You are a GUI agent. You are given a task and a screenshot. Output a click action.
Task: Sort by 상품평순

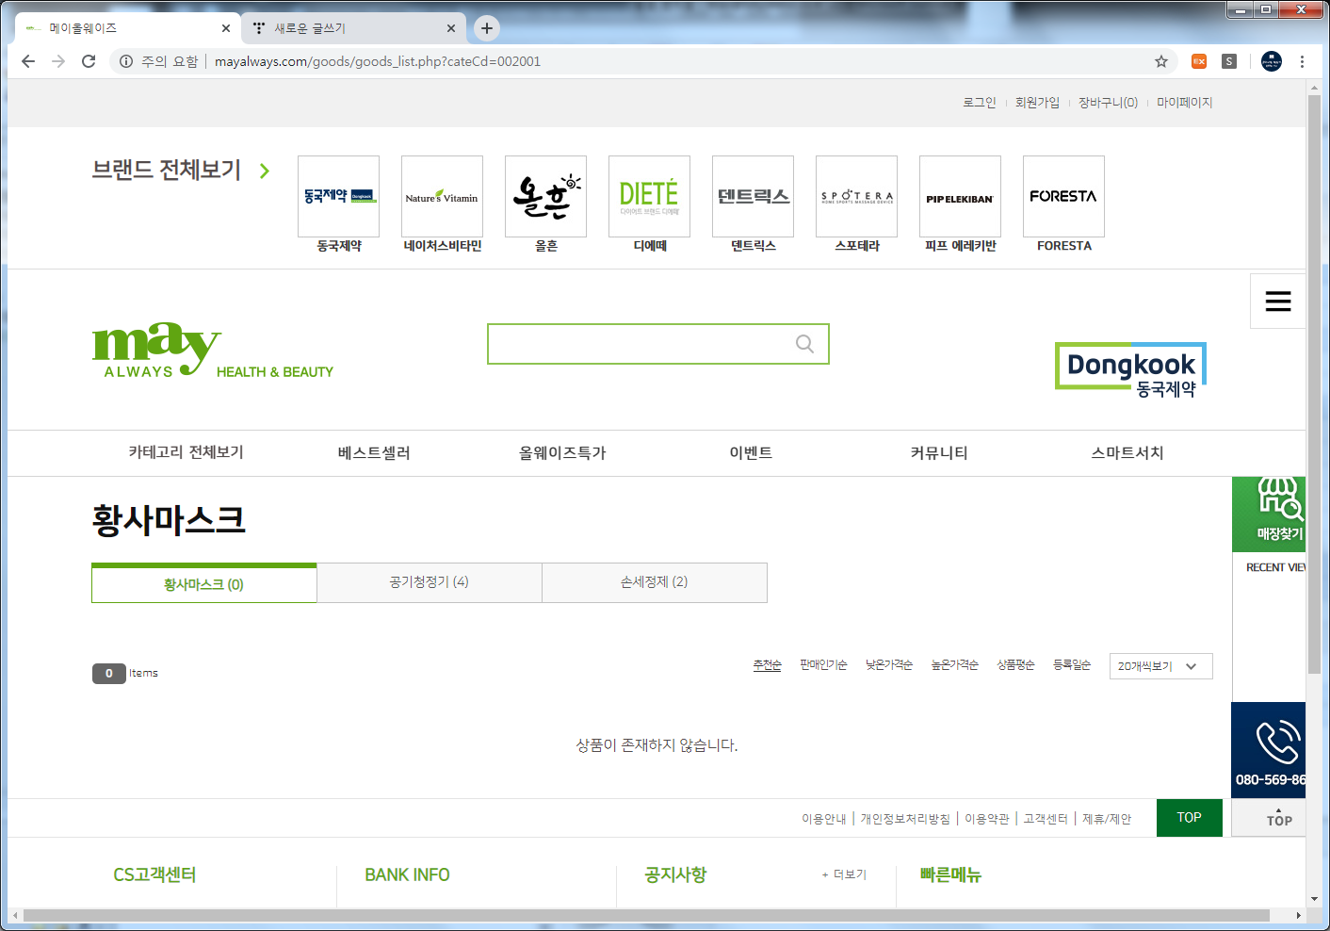(1015, 665)
